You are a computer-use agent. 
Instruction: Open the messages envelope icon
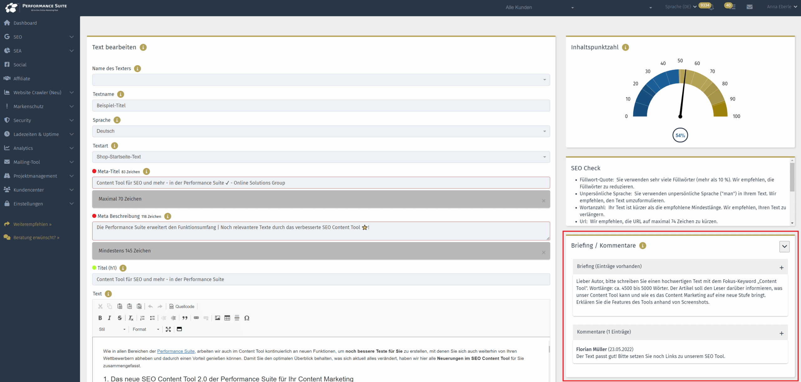750,7
